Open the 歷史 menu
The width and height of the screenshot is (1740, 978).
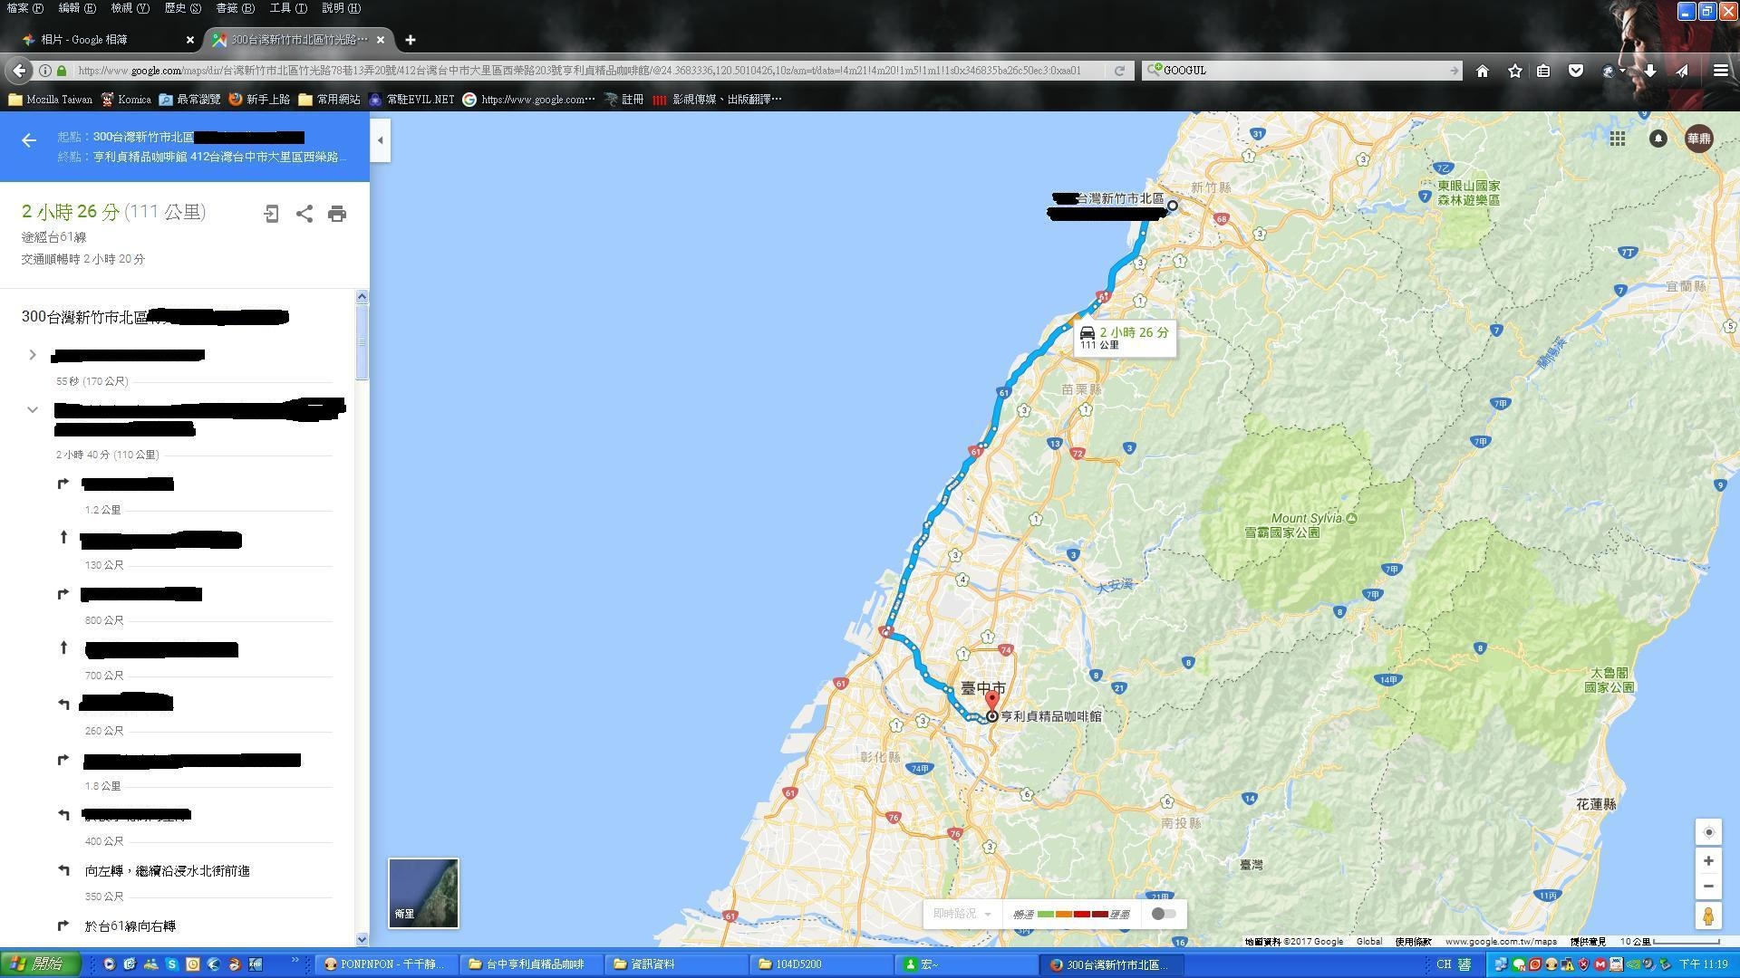(182, 8)
